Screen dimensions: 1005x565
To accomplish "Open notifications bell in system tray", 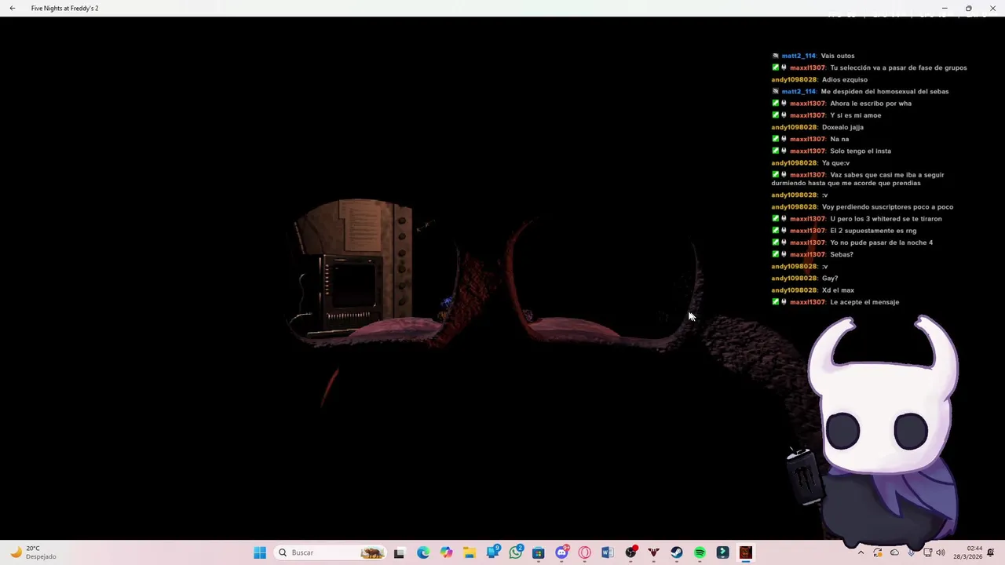I will pos(991,552).
